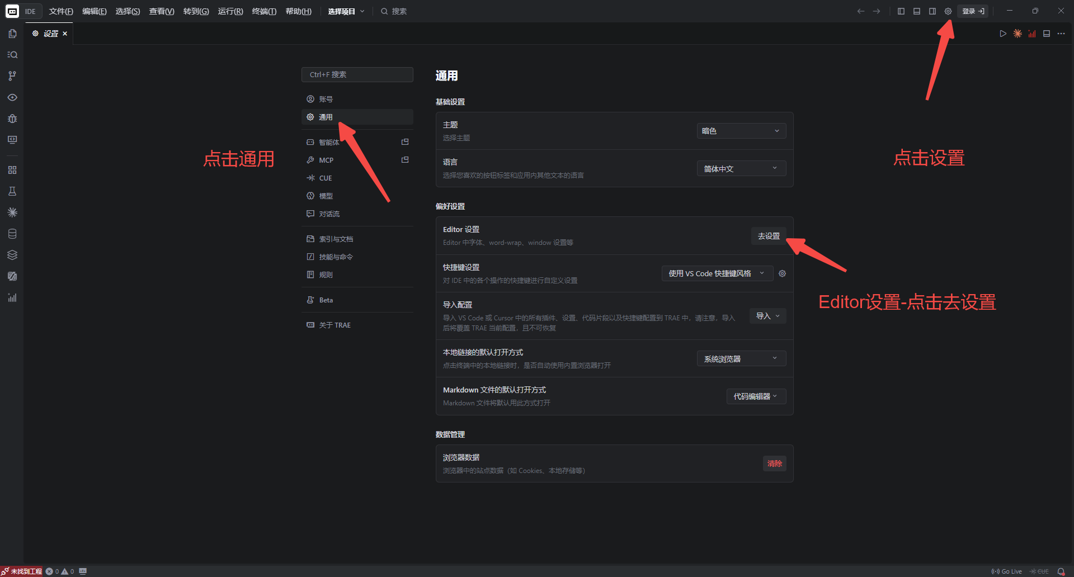Viewport: 1074px width, 577px height.
Task: Open the 帮助(H) menu
Action: coord(298,11)
